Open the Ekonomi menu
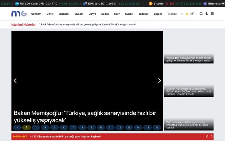Viewport: 225px width, 141px height. (x=64, y=14)
